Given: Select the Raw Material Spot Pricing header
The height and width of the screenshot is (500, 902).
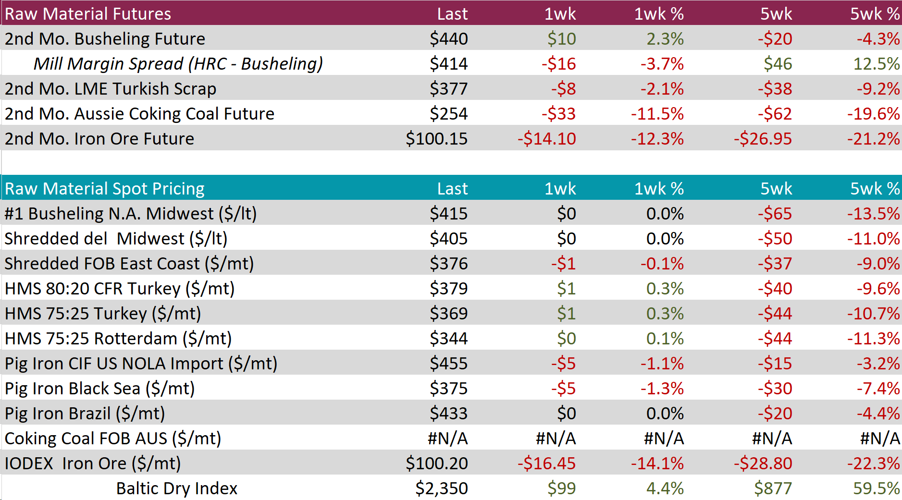Looking at the screenshot, I should [105, 188].
